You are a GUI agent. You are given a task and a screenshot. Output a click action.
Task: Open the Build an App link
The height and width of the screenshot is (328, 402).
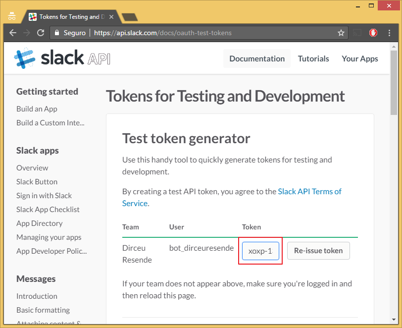(x=37, y=109)
